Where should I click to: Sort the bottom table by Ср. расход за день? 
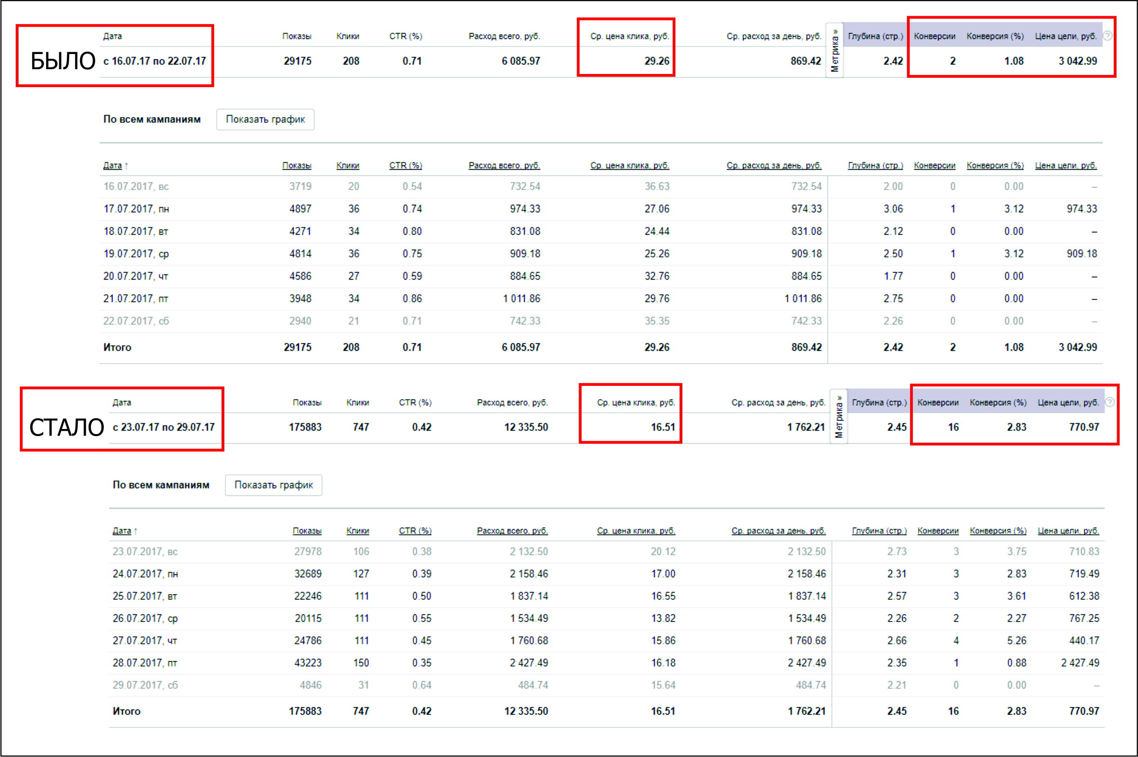coord(778,530)
